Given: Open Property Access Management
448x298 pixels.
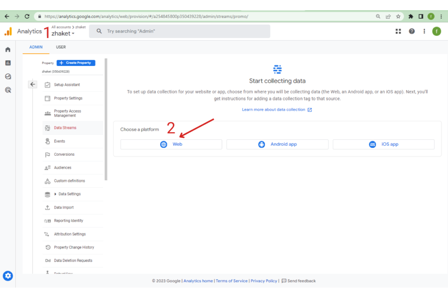Looking at the screenshot, I should tap(73, 113).
